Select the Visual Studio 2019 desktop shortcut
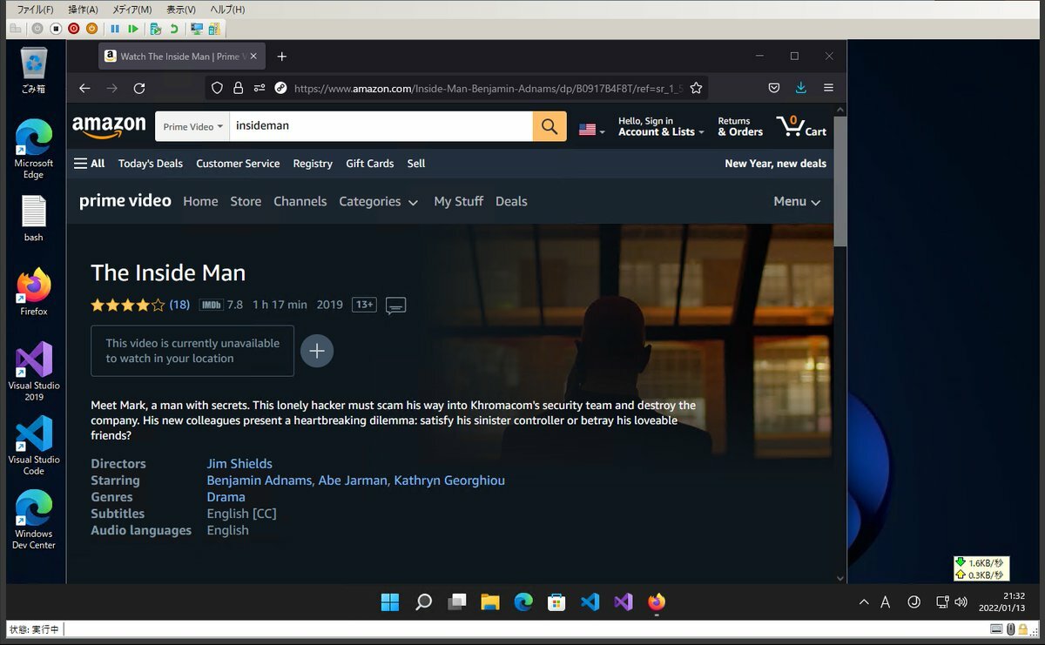1045x645 pixels. point(34,372)
